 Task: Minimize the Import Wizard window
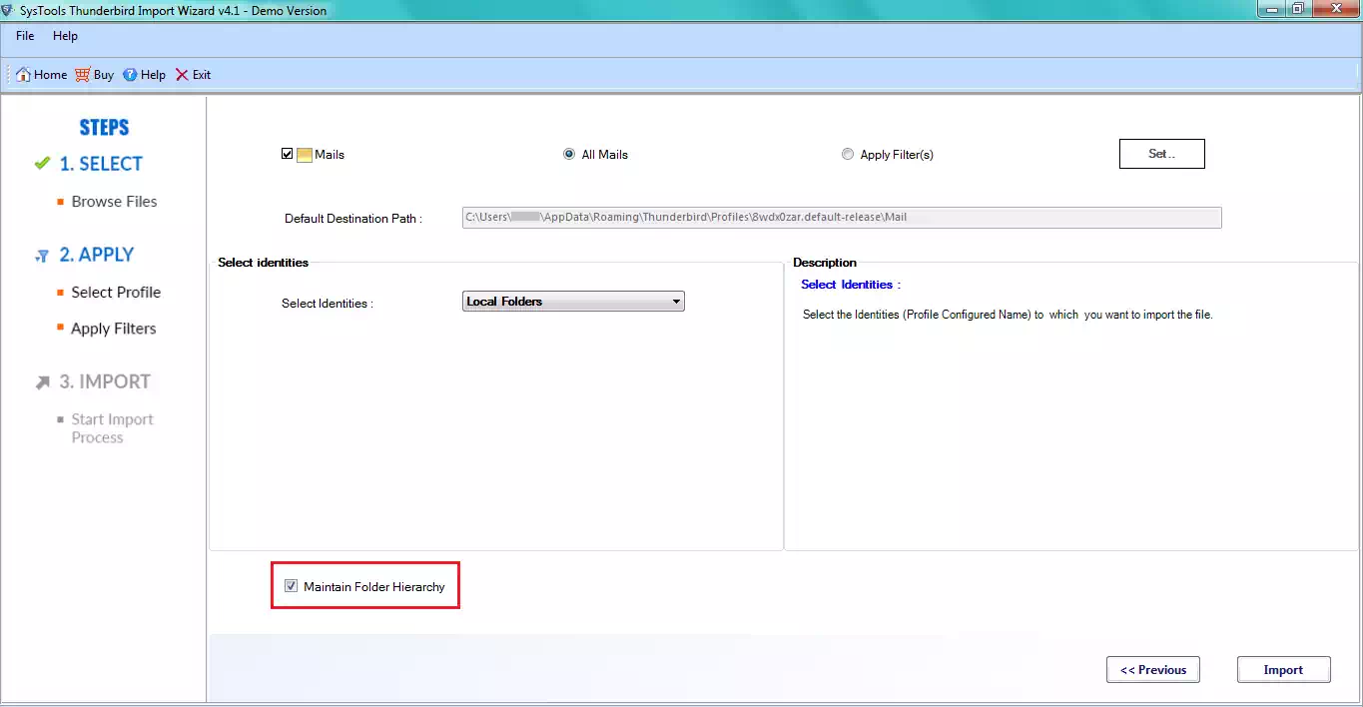click(1273, 9)
